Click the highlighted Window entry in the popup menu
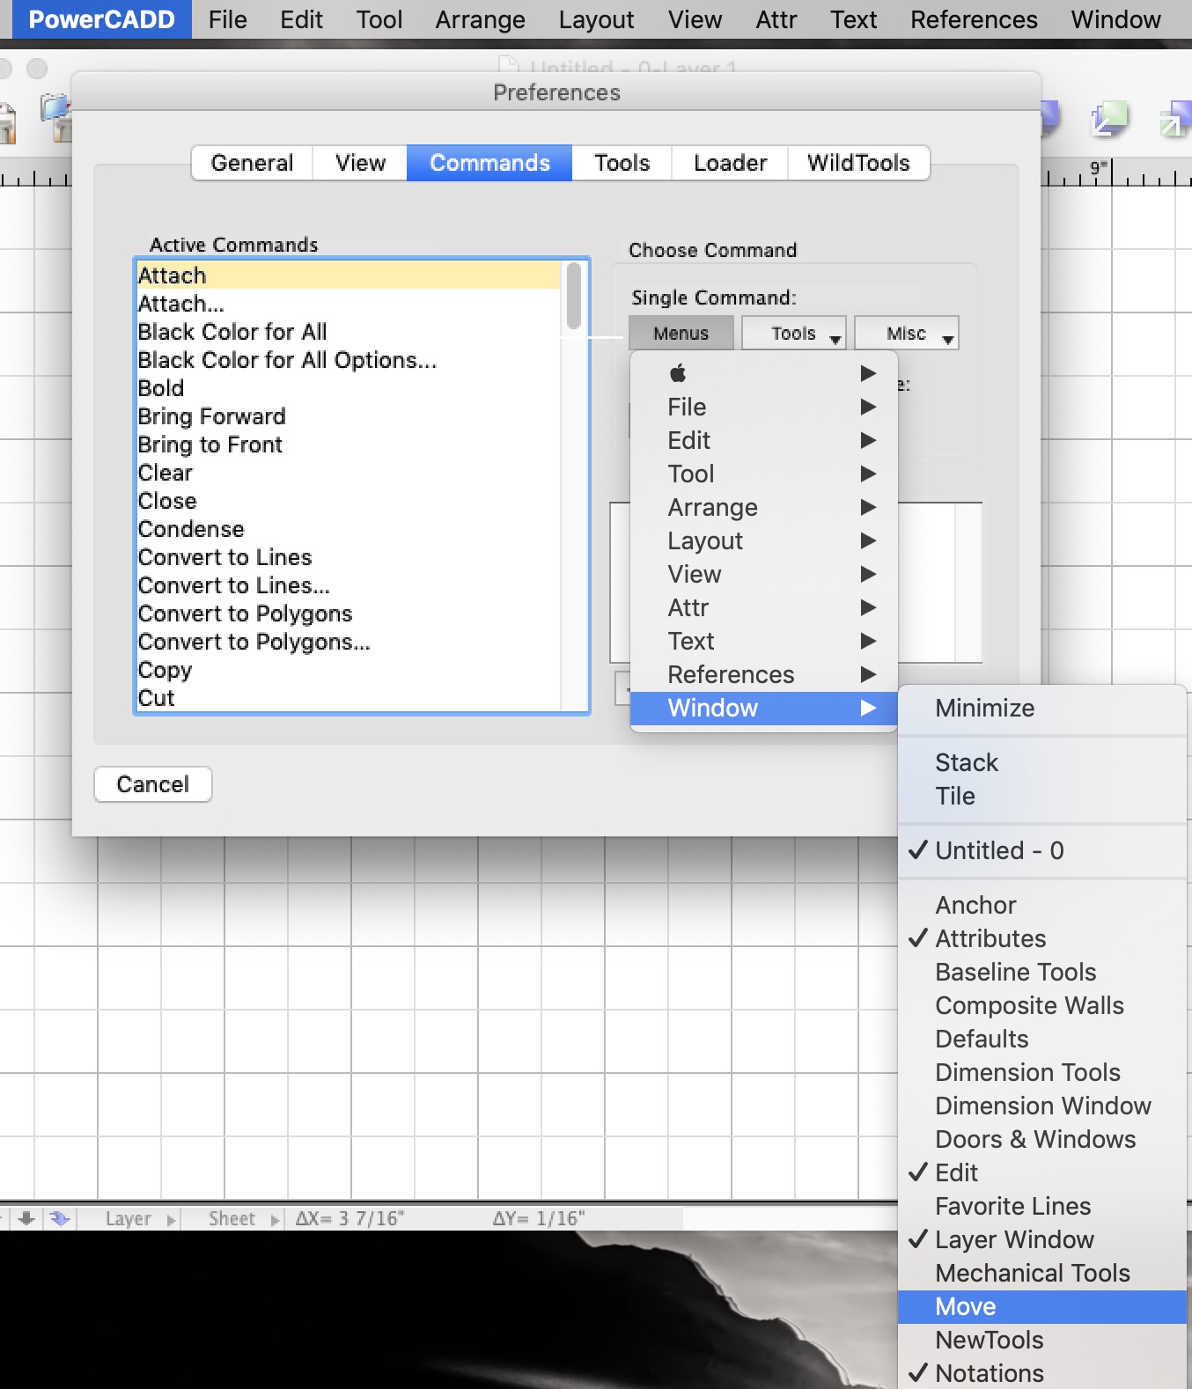This screenshot has height=1389, width=1192. (764, 708)
